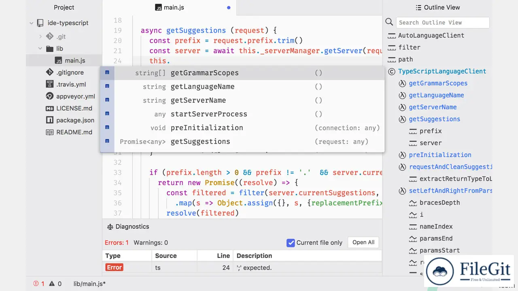Click the status bar error count icon
The height and width of the screenshot is (291, 518).
[36, 284]
